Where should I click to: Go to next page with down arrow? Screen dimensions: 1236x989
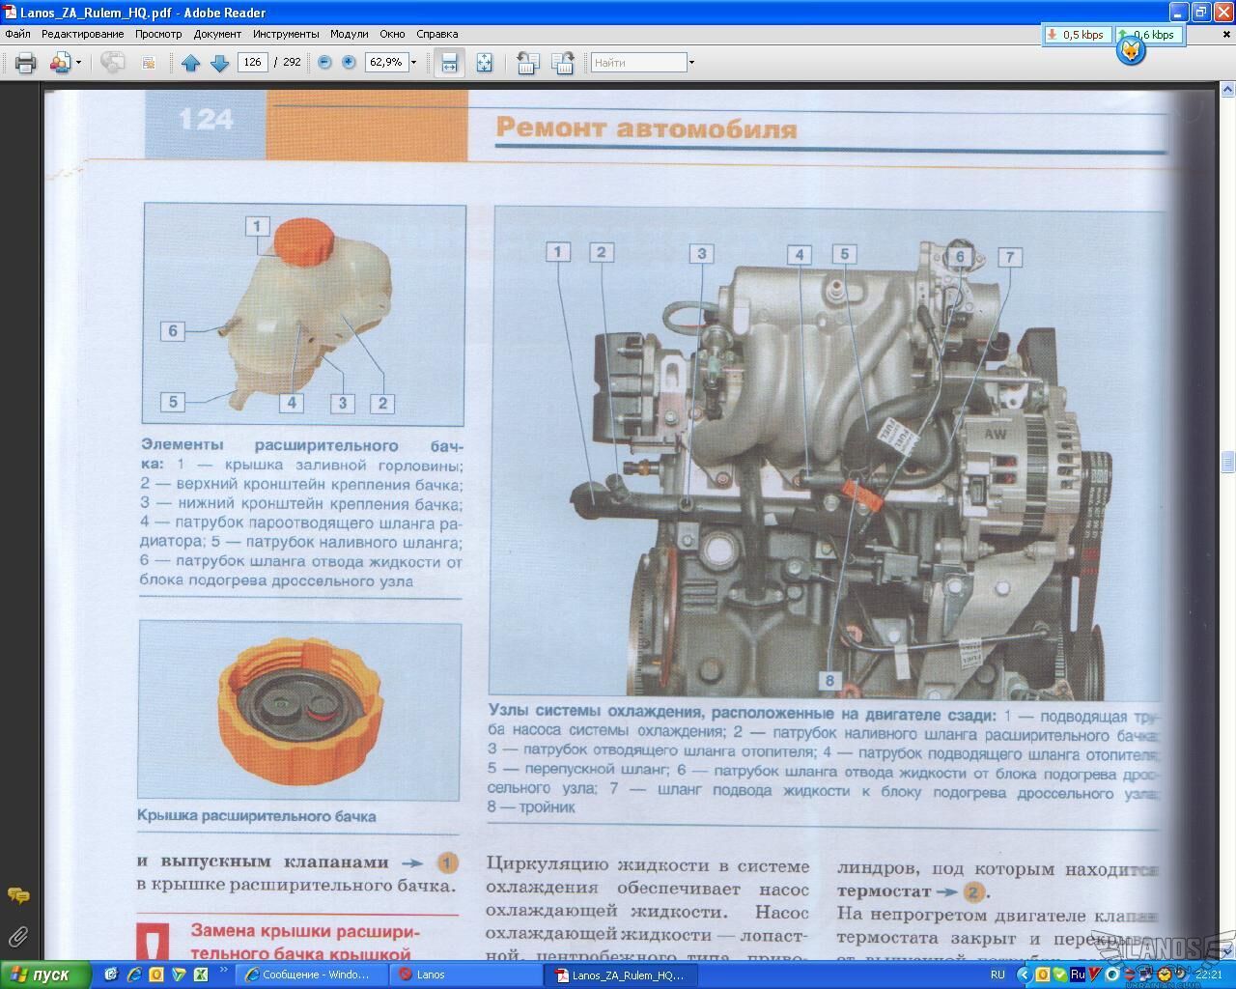click(219, 63)
